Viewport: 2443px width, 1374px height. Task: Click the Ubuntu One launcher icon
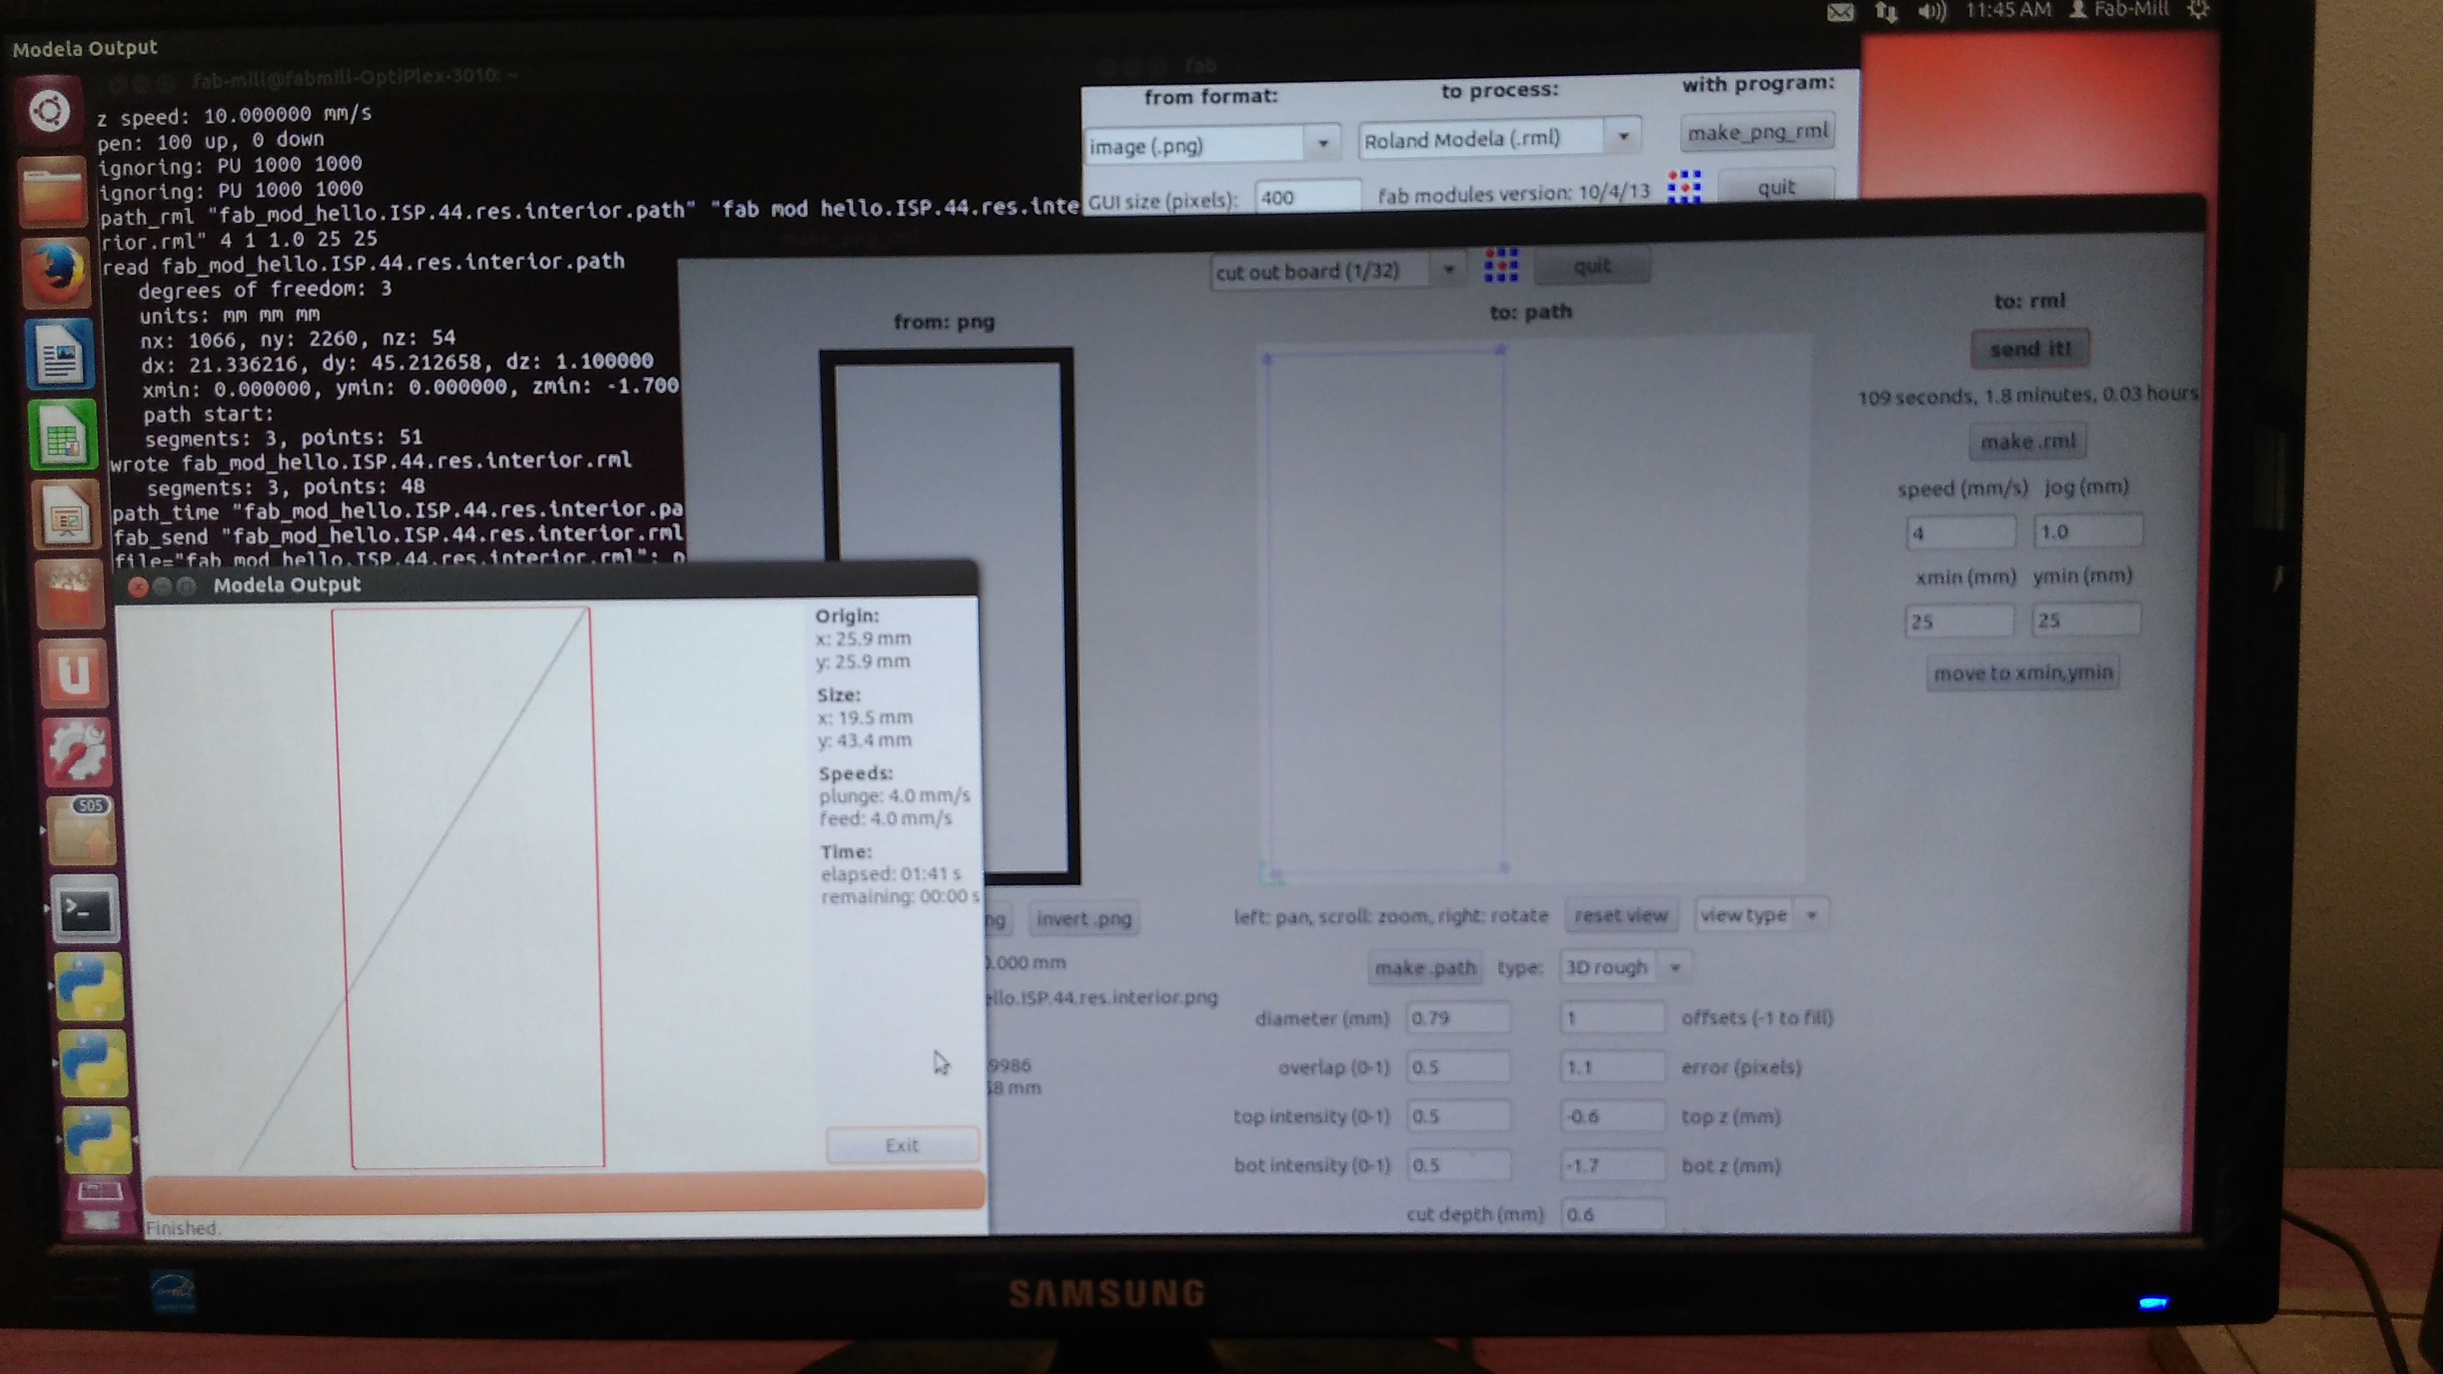pos(73,674)
